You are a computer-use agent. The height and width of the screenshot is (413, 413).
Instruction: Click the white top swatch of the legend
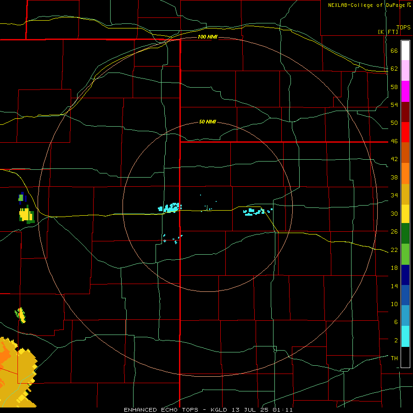point(405,50)
